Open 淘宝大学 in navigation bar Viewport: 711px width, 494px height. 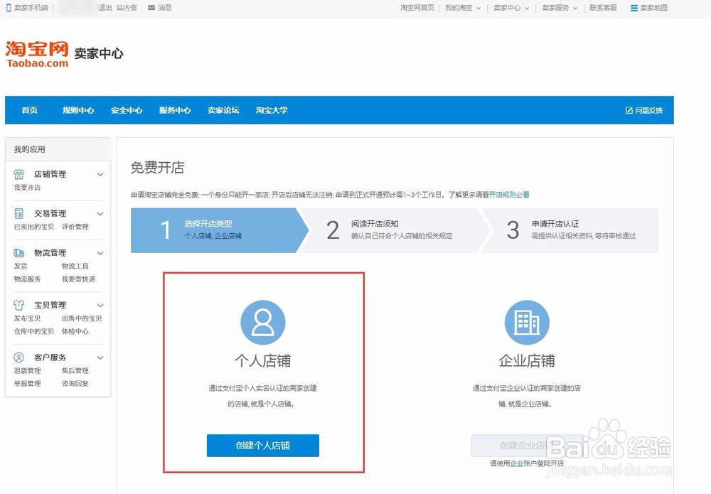[x=272, y=110]
